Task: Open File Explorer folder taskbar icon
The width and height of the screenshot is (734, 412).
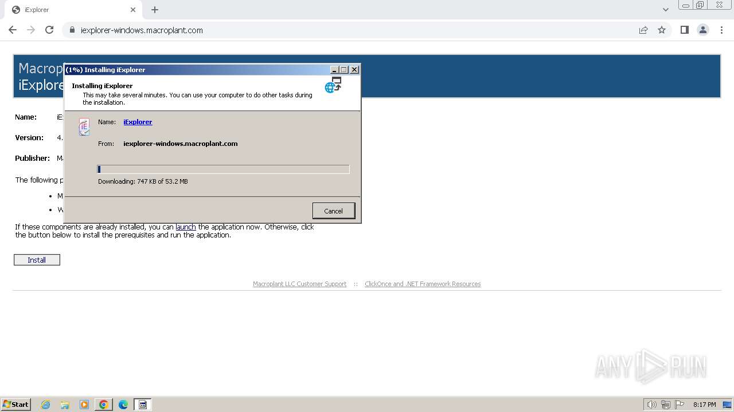Action: [x=65, y=405]
